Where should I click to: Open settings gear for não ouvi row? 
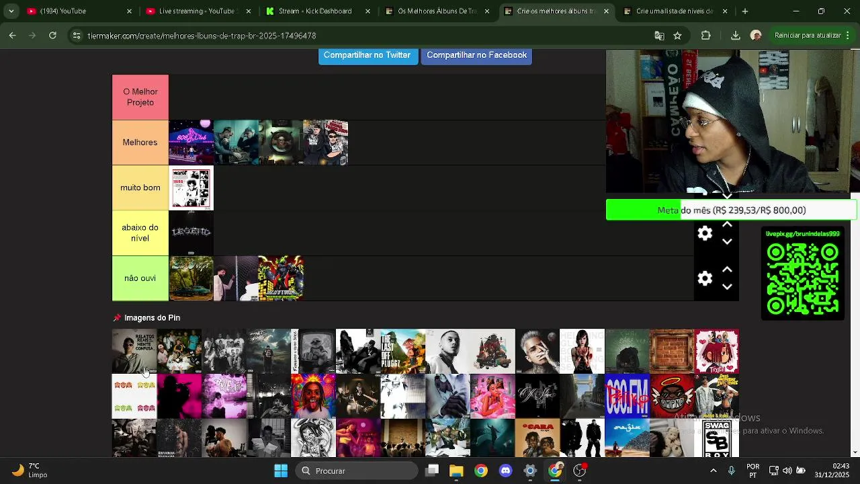tap(705, 278)
